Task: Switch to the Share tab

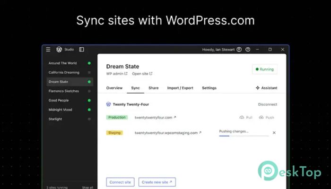Action: coord(154,88)
